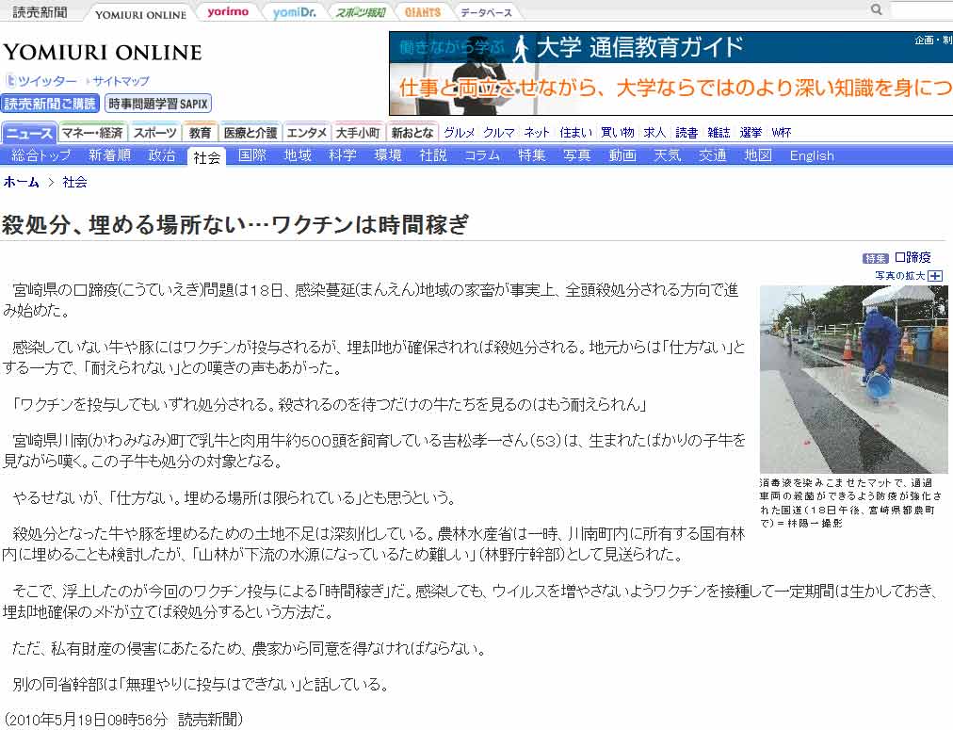The height and width of the screenshot is (730, 953).
Task: Open the GIANTS tab logo
Action: (x=423, y=12)
